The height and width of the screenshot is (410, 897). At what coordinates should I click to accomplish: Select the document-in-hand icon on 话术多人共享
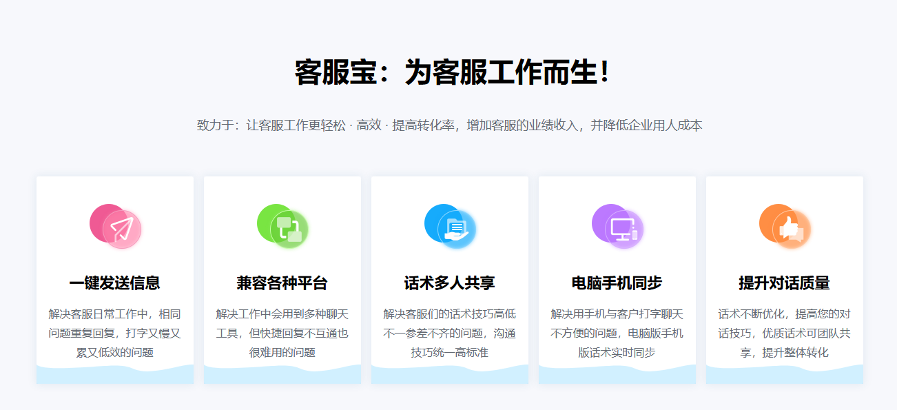[455, 229]
